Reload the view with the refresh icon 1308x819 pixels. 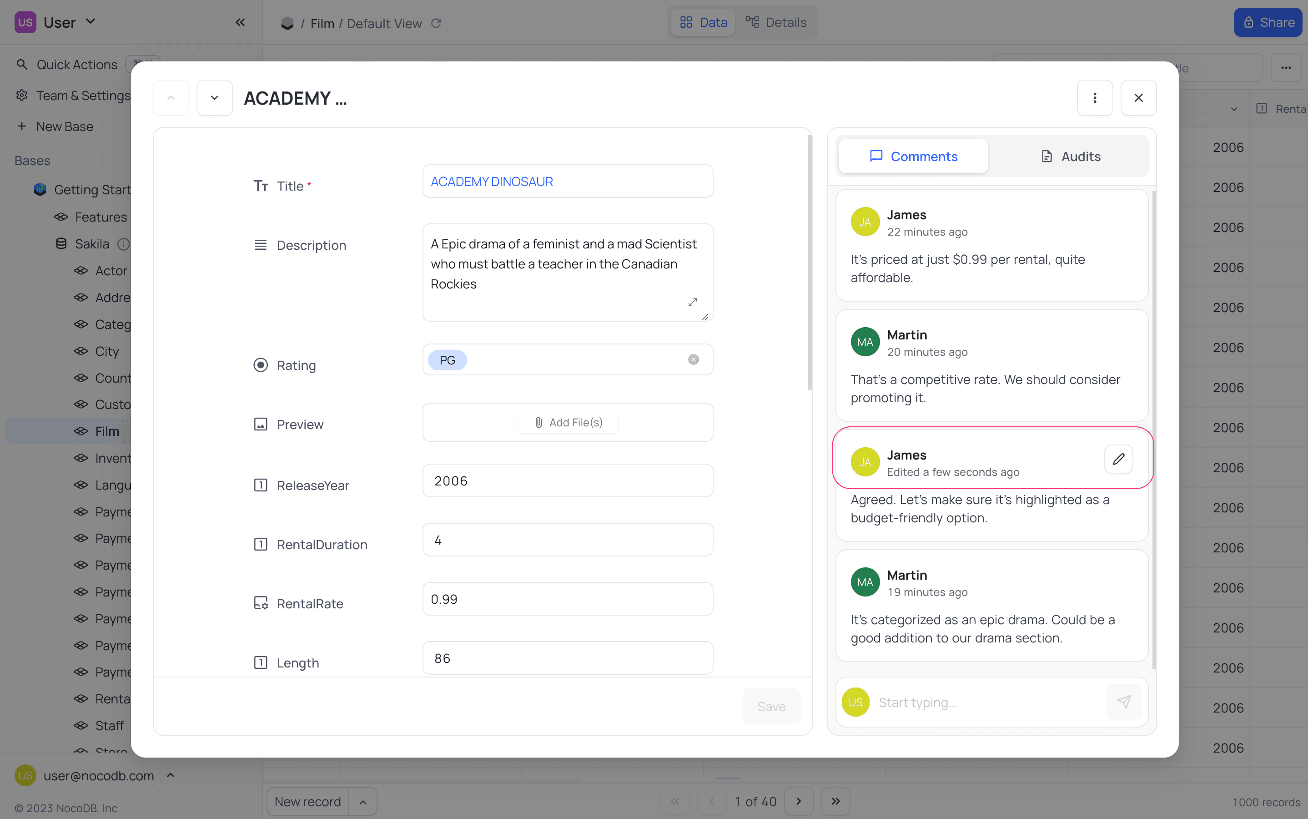pos(436,23)
